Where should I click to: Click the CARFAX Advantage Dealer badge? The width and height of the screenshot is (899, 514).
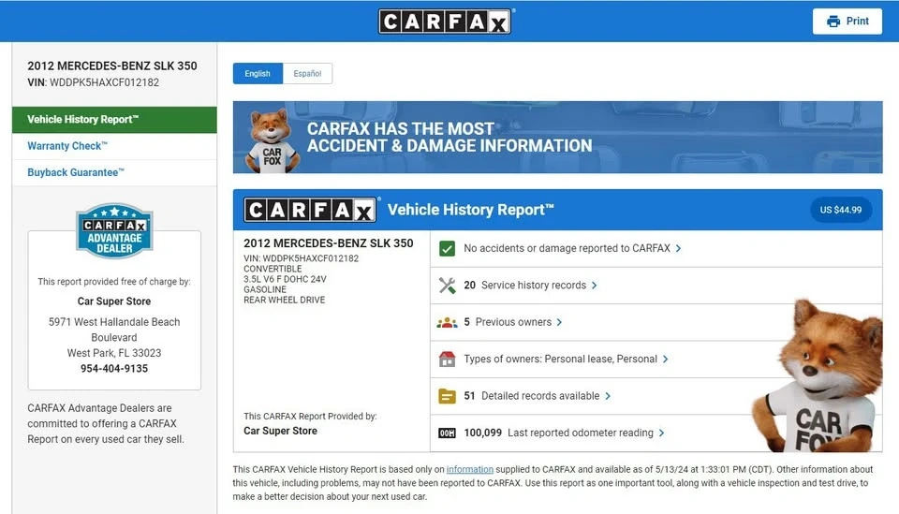click(114, 230)
